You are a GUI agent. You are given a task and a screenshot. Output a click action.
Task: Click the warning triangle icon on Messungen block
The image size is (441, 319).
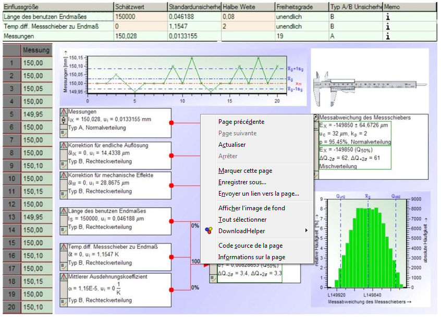pyautogui.click(x=65, y=111)
